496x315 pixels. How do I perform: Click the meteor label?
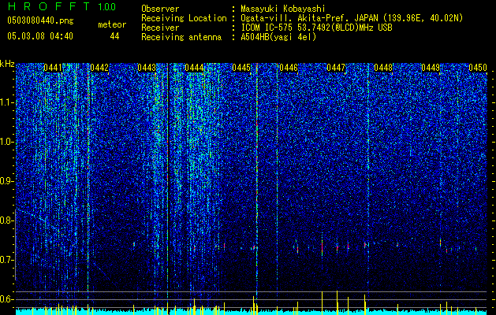pyautogui.click(x=112, y=24)
